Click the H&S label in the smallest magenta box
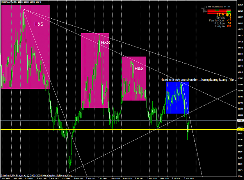244x180 pixels. point(139,69)
